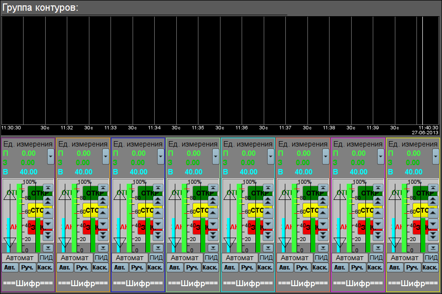Click single up arrow in third loop panel
442x294 pixels.
[x=158, y=212]
